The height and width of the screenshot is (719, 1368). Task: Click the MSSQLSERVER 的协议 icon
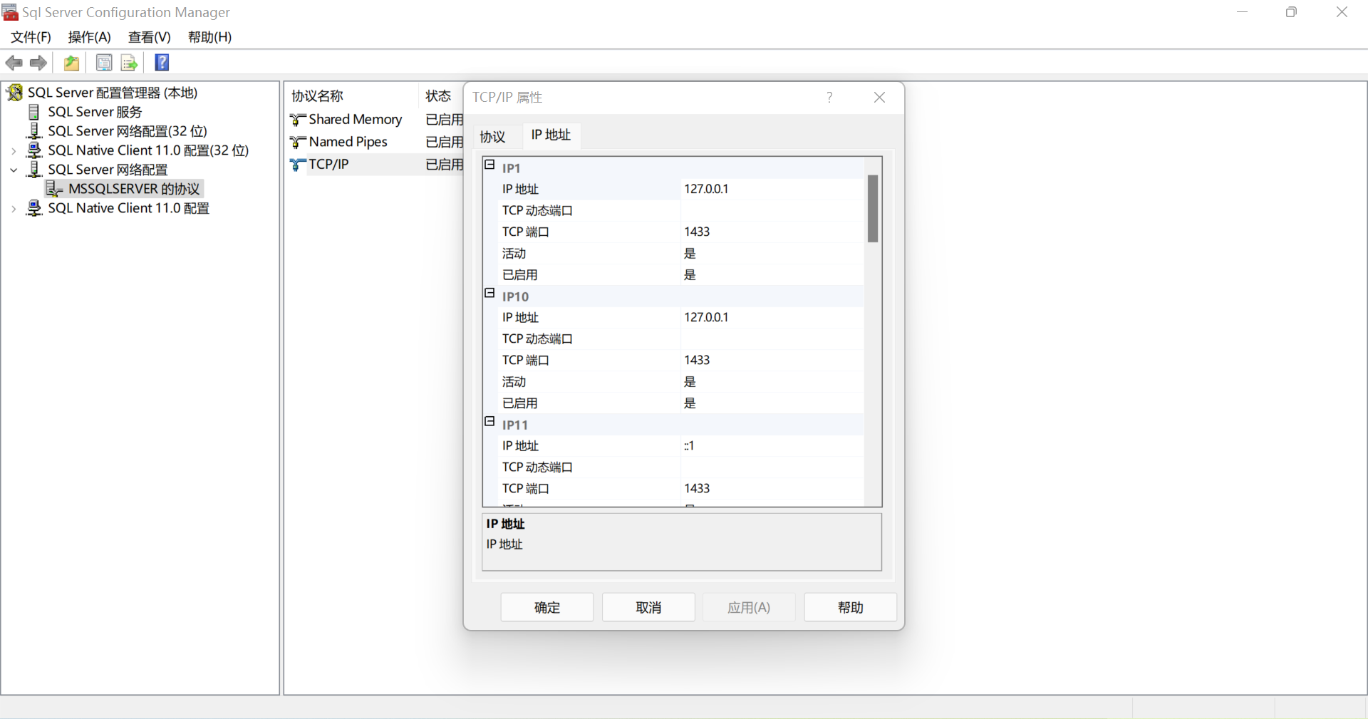(54, 189)
